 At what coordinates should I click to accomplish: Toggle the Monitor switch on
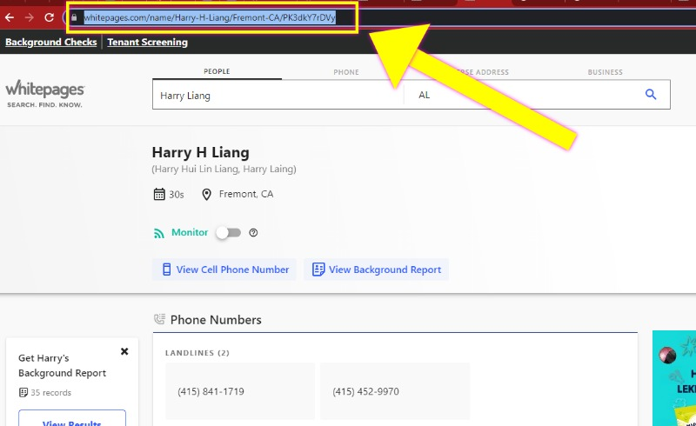229,232
